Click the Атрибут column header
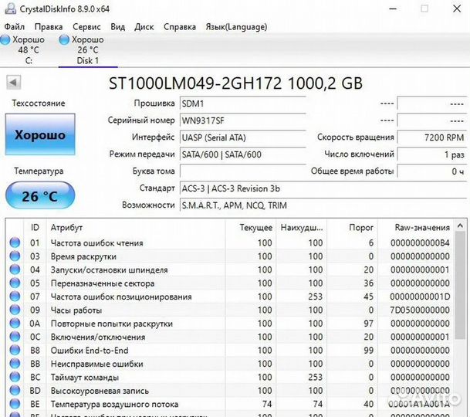The width and height of the screenshot is (470, 417). click(136, 227)
